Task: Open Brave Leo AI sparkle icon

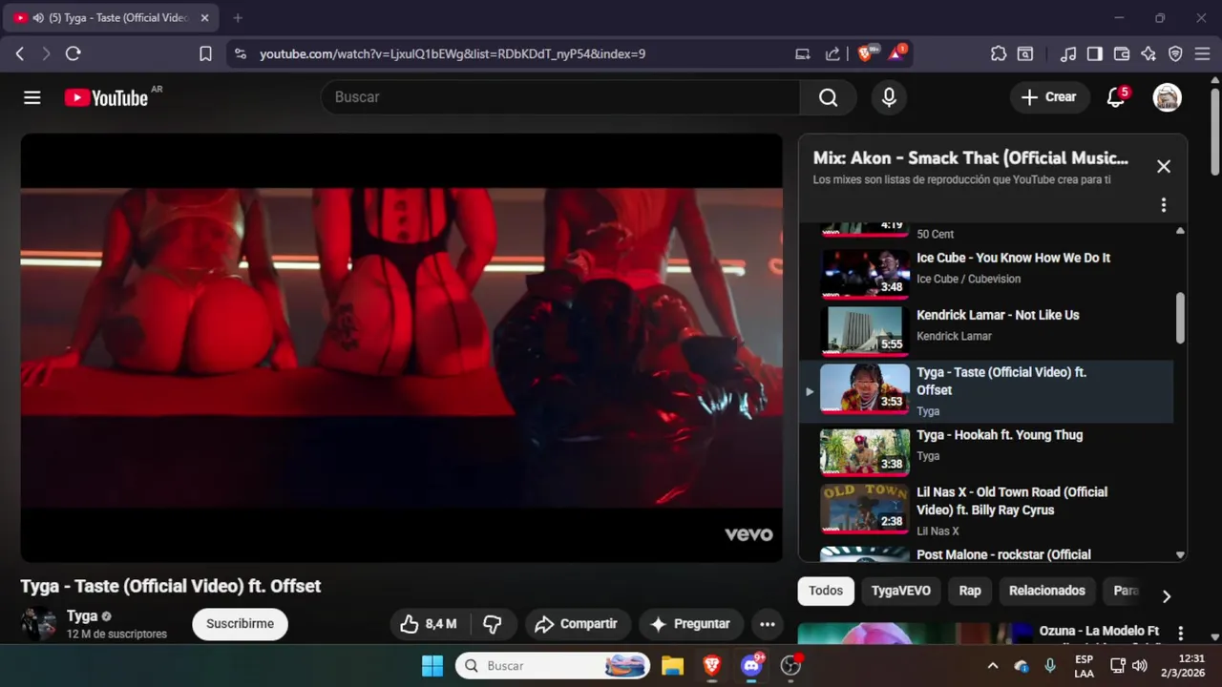Action: point(1148,53)
